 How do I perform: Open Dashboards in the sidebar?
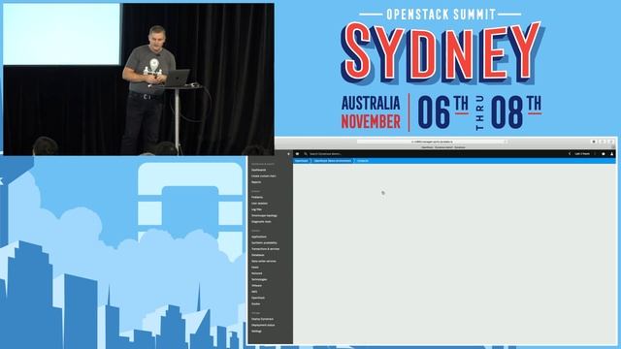click(x=259, y=170)
